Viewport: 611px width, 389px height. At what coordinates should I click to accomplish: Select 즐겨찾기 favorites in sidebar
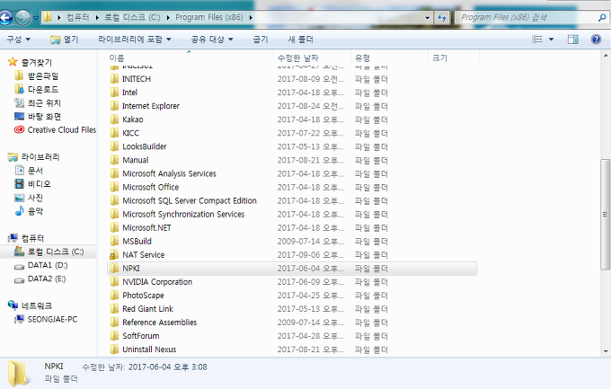click(x=30, y=62)
